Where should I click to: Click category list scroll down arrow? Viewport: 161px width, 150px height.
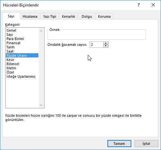point(41,105)
